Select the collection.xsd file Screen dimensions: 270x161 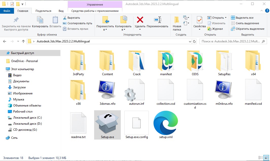[166, 93]
